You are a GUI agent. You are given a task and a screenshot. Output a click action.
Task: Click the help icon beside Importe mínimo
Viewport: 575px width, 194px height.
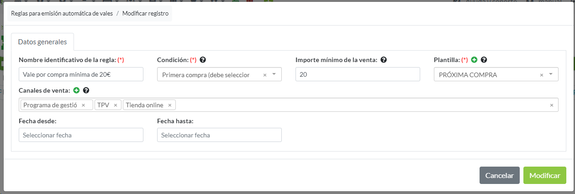click(384, 60)
